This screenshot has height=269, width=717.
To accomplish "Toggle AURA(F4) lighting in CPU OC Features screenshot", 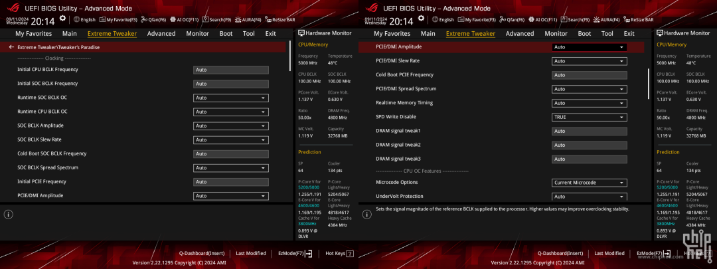I will 607,20.
